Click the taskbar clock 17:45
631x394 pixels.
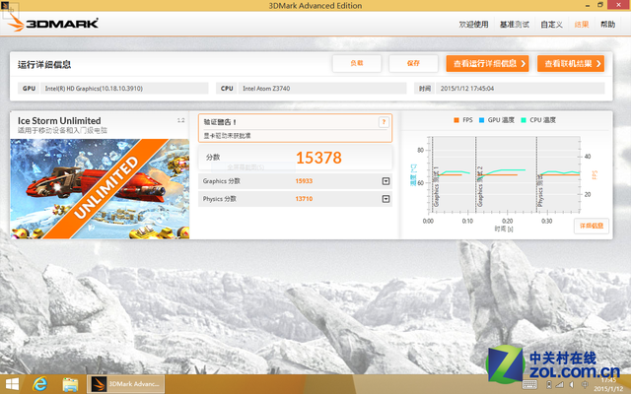(x=608, y=380)
